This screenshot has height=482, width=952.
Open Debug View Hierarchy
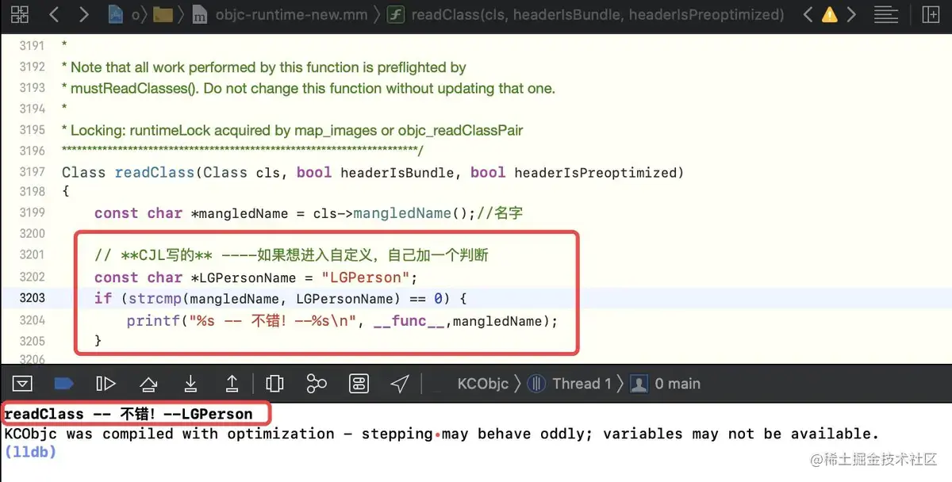point(274,384)
